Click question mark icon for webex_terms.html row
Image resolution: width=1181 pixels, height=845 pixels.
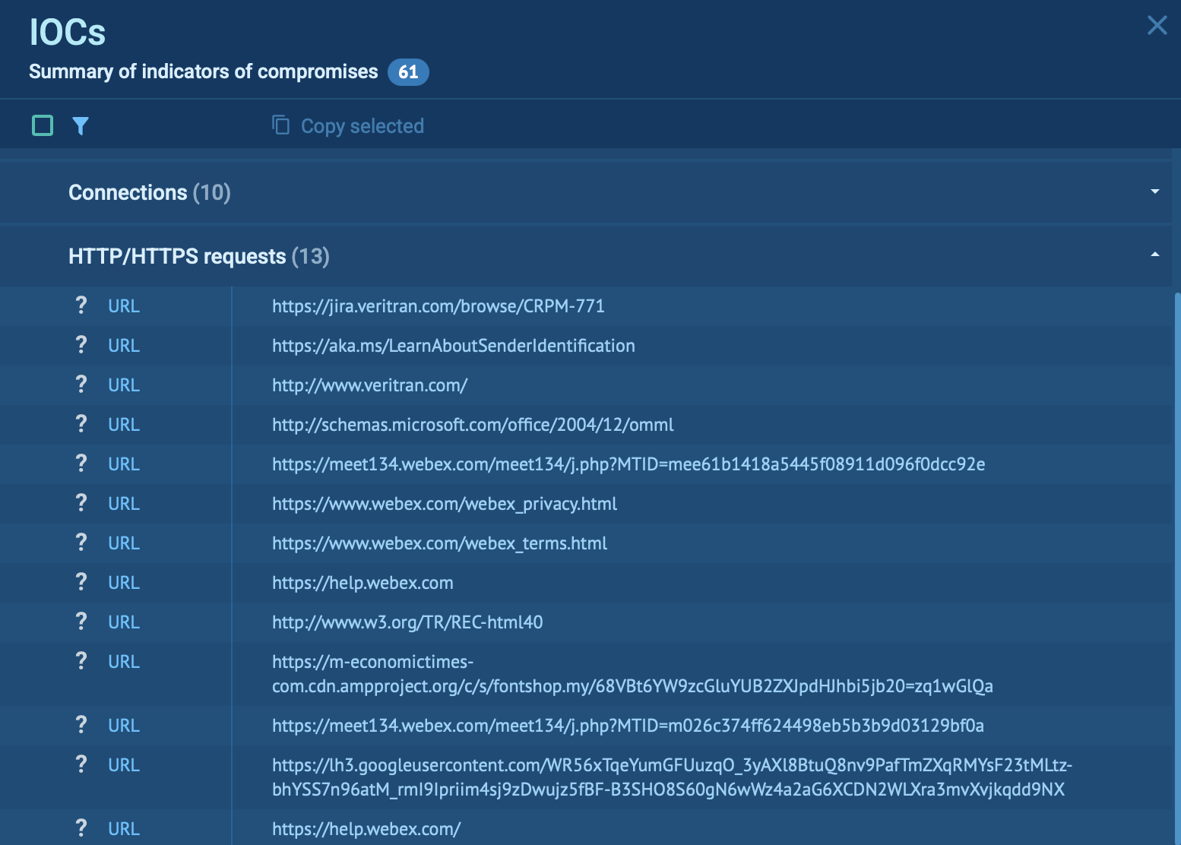pos(81,543)
